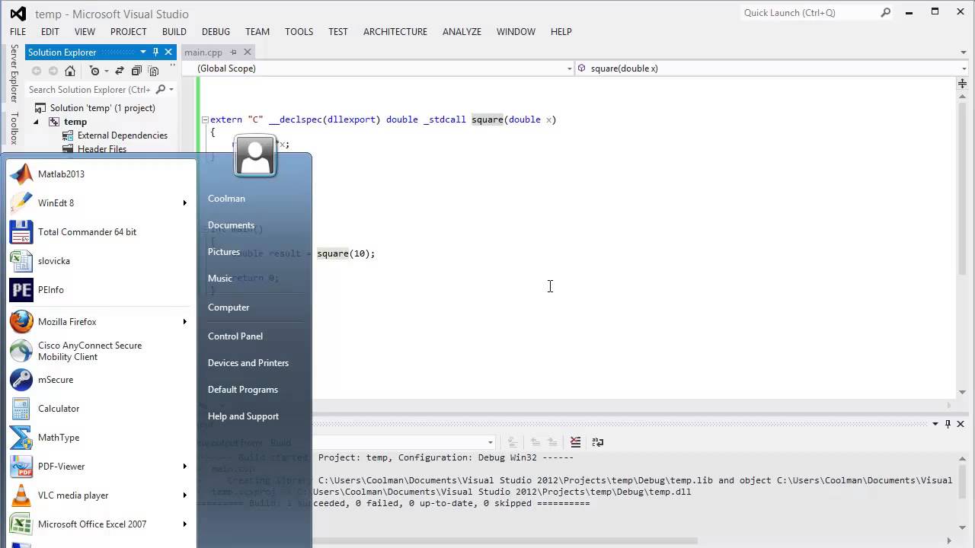Image resolution: width=975 pixels, height=548 pixels.
Task: Pin the main.cpp tab
Action: [x=233, y=53]
